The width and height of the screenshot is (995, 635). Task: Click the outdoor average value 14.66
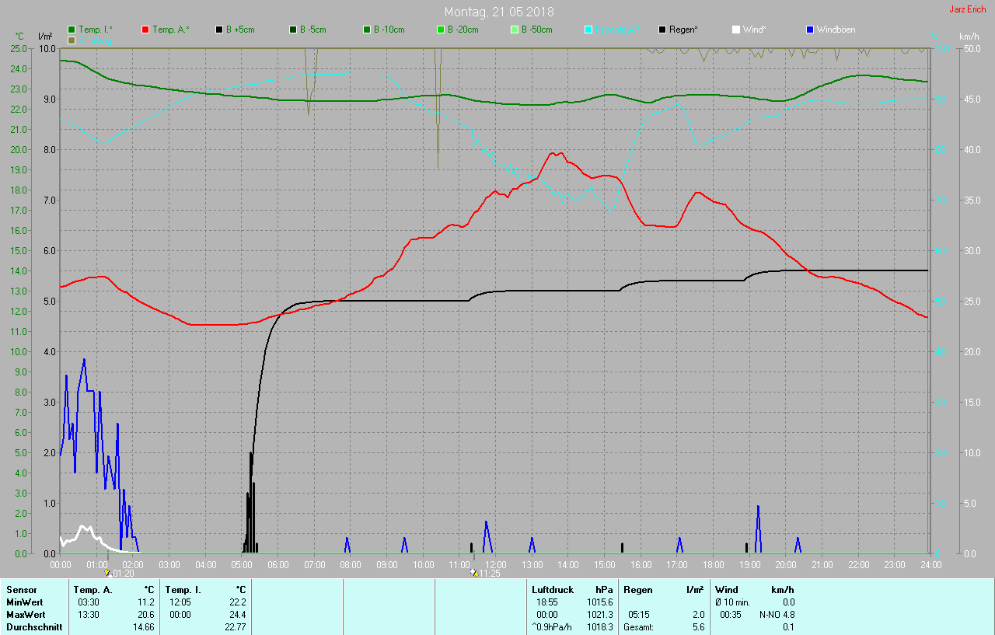coord(144,627)
